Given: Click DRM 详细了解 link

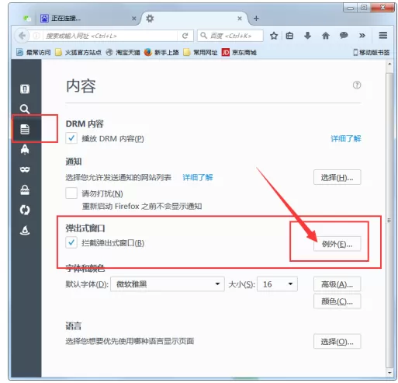Looking at the screenshot, I should tap(346, 139).
